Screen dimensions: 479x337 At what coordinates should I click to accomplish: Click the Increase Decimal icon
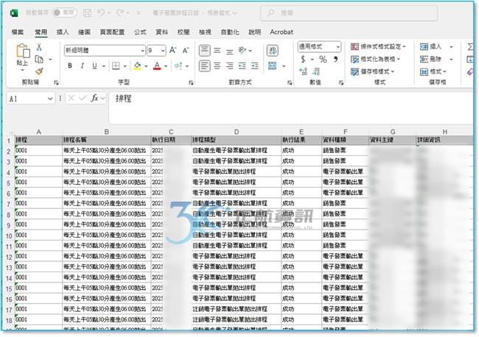click(x=304, y=71)
